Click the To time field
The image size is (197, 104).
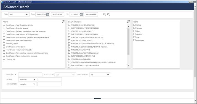point(91,14)
